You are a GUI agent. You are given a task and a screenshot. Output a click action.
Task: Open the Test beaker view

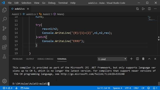pos(4,56)
